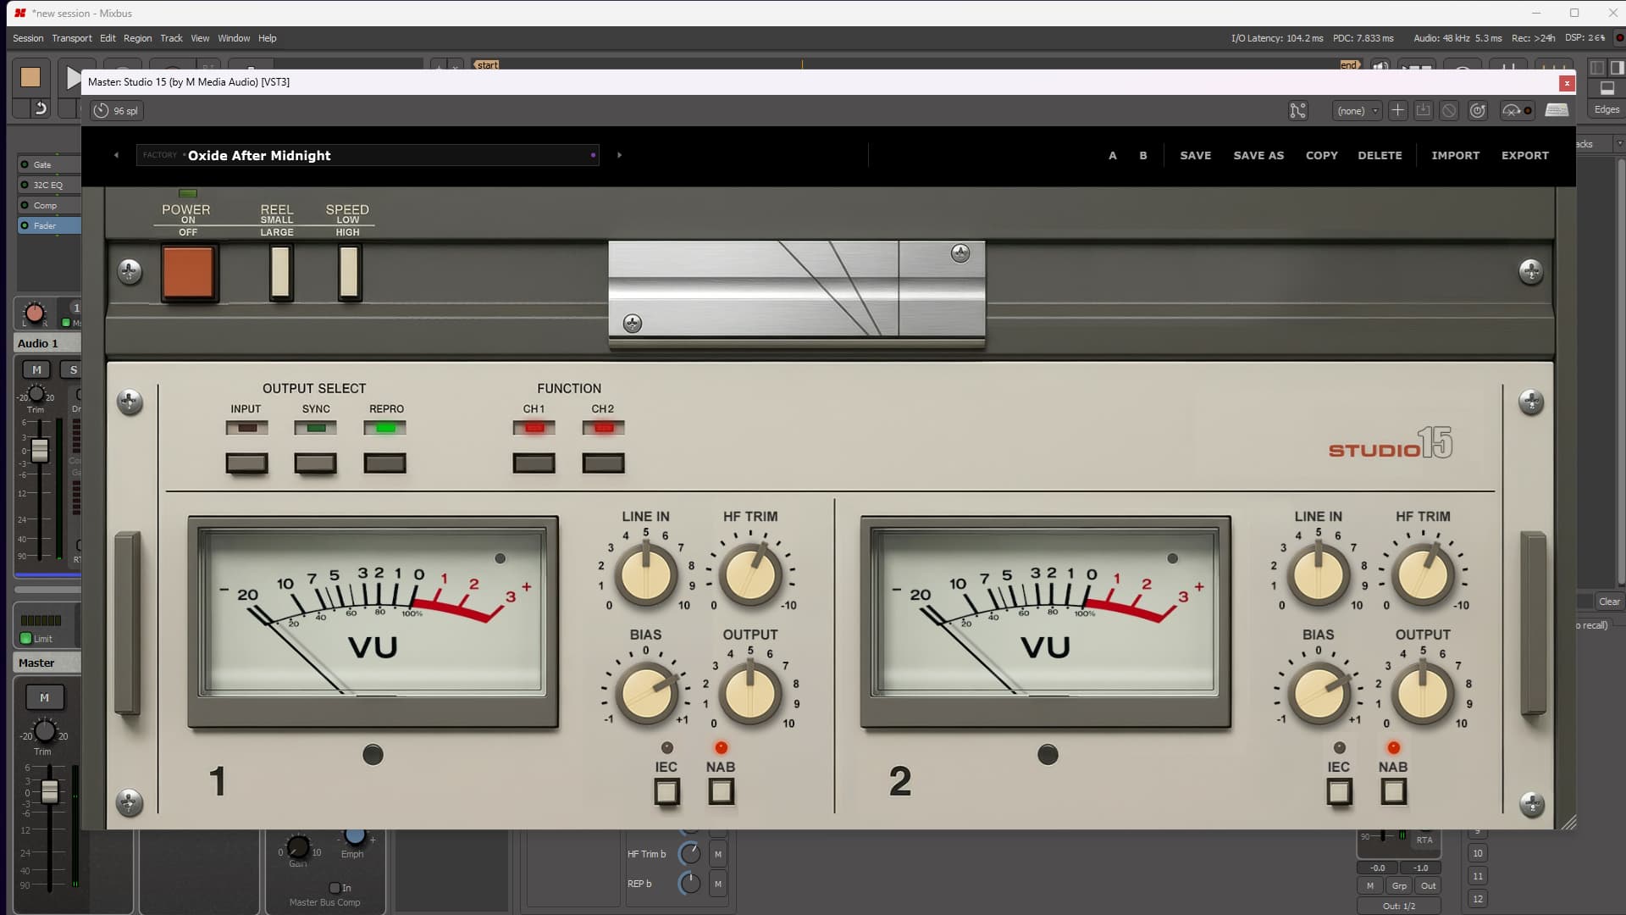Click the save preset icon in plugin toolbar
The image size is (1626, 915).
pyautogui.click(x=1423, y=111)
